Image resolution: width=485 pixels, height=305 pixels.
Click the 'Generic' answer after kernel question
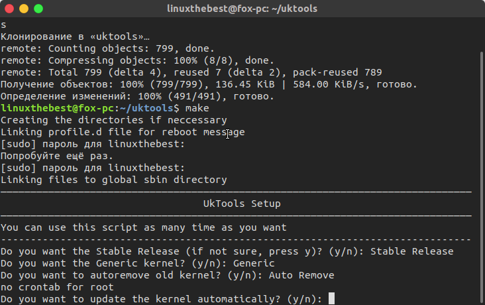click(254, 263)
